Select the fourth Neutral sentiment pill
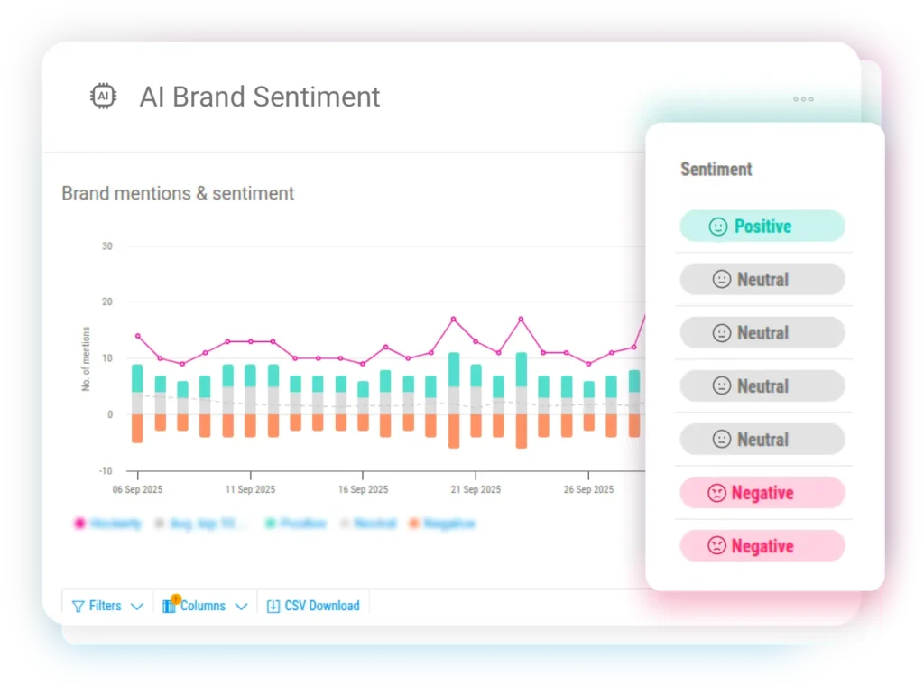924x687 pixels. click(762, 439)
